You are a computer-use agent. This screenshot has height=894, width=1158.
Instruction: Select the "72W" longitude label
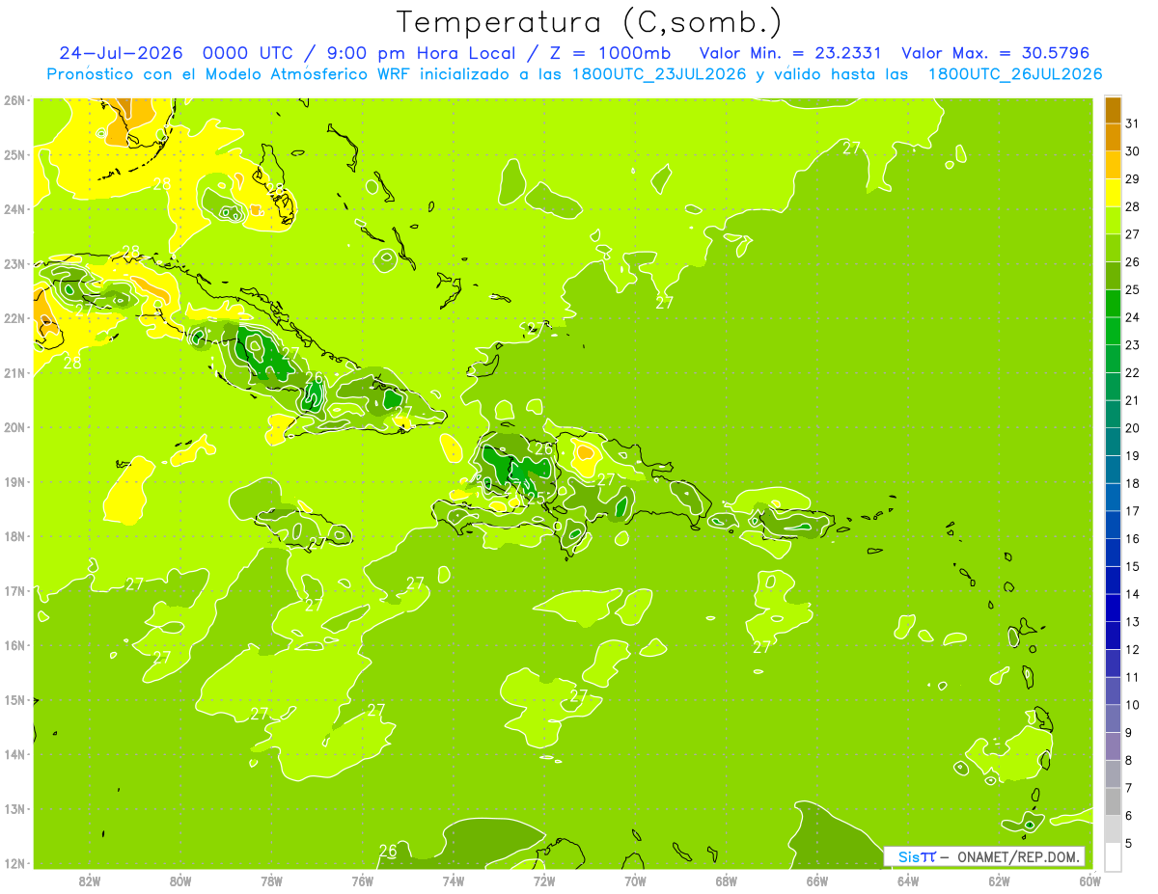coord(544,880)
